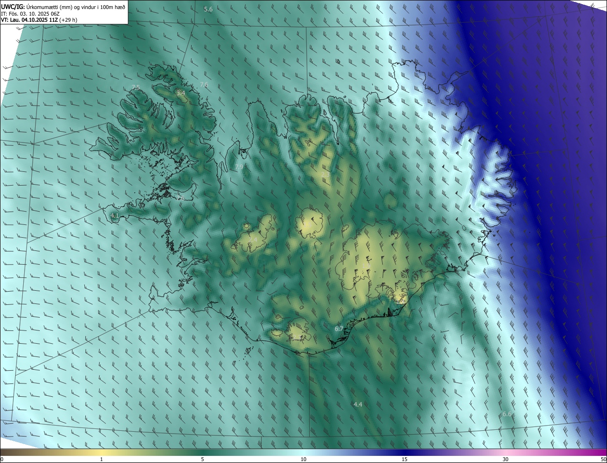The height and width of the screenshot is (463, 607).
Task: Click the 7.5 value label on the map
Action: click(136, 87)
